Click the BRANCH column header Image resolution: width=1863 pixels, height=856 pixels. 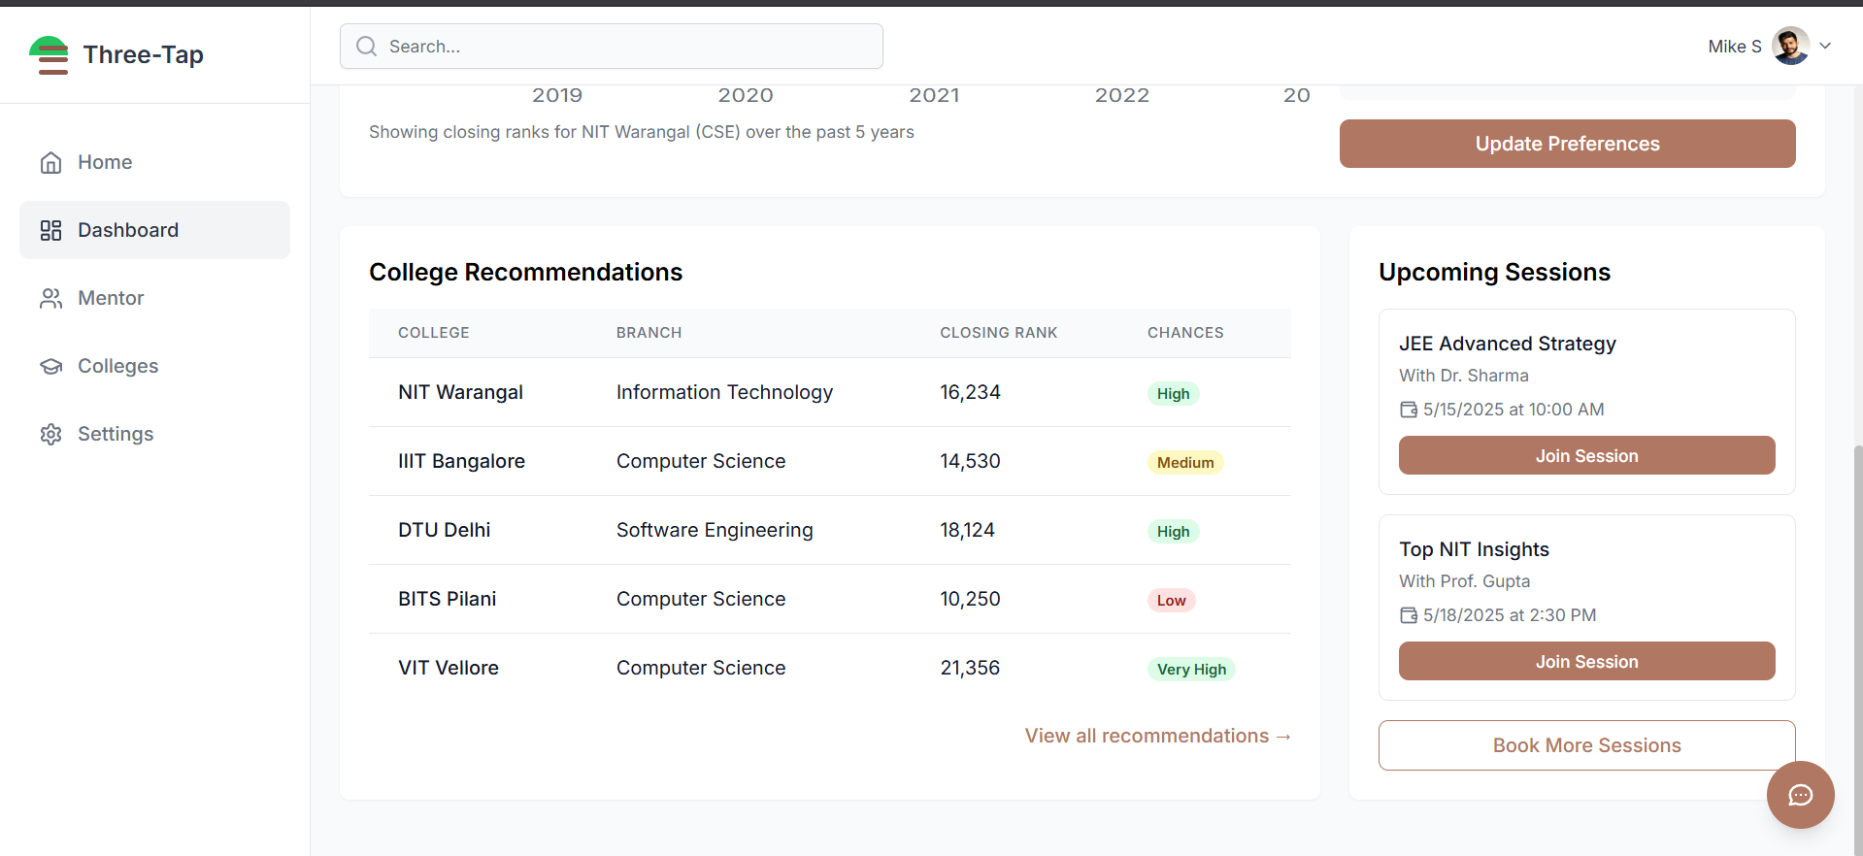[649, 332]
